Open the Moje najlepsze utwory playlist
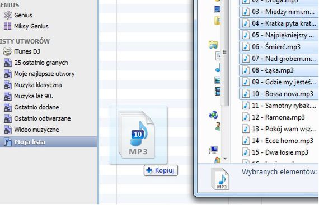Screen dimensions: 319x205 pyautogui.click(x=44, y=74)
